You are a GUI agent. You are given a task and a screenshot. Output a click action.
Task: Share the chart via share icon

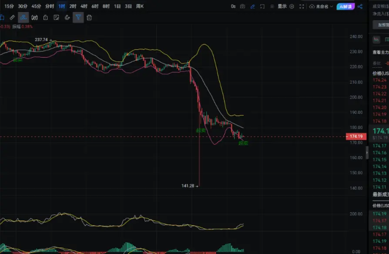tap(360, 7)
